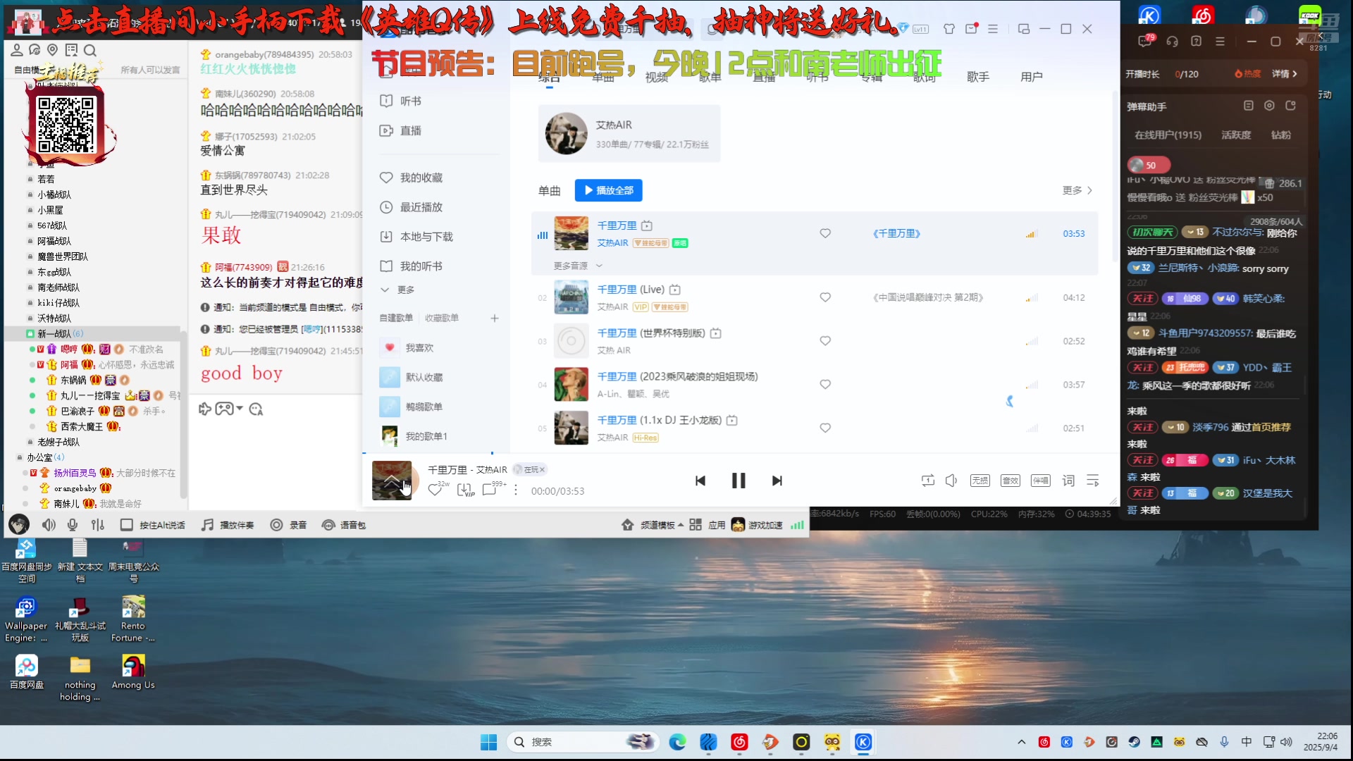Skip to the next track
This screenshot has width=1353, height=761.
click(x=777, y=481)
